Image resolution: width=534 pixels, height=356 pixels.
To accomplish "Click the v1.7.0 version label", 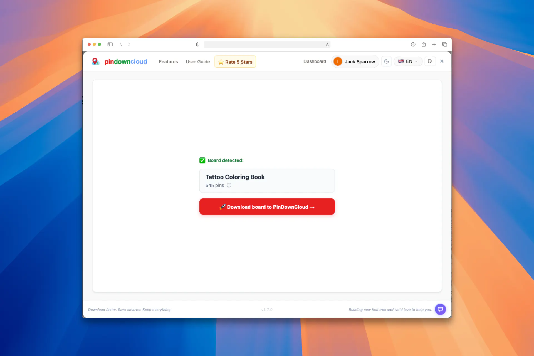I will click(267, 310).
